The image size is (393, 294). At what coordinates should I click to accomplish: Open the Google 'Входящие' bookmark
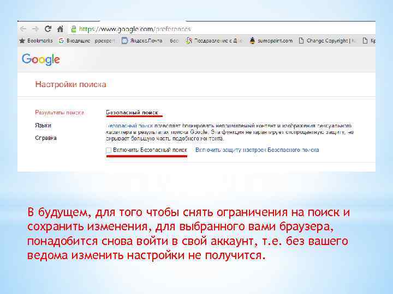coord(87,40)
